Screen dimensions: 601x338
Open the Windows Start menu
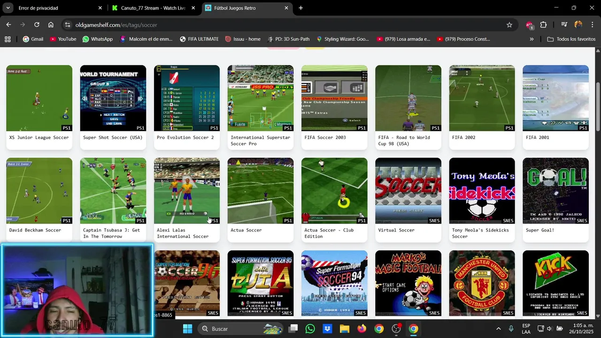point(187,329)
